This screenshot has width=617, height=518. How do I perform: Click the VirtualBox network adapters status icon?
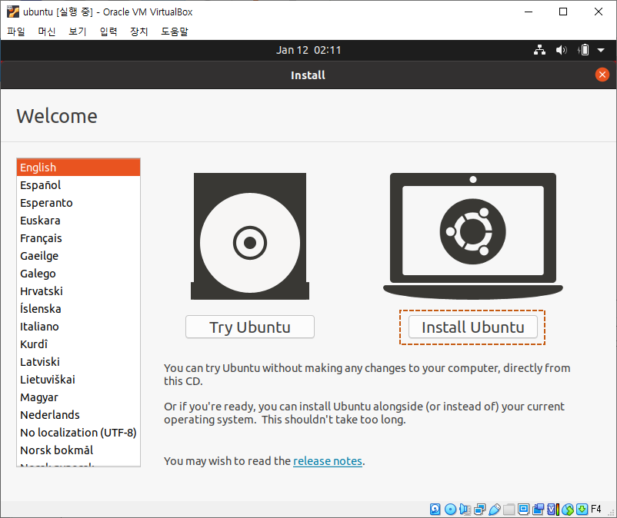coord(479,510)
